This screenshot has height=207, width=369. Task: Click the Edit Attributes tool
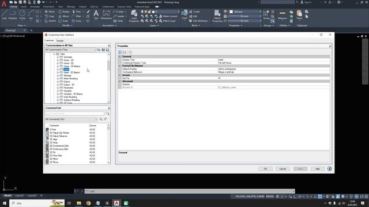click(x=199, y=21)
